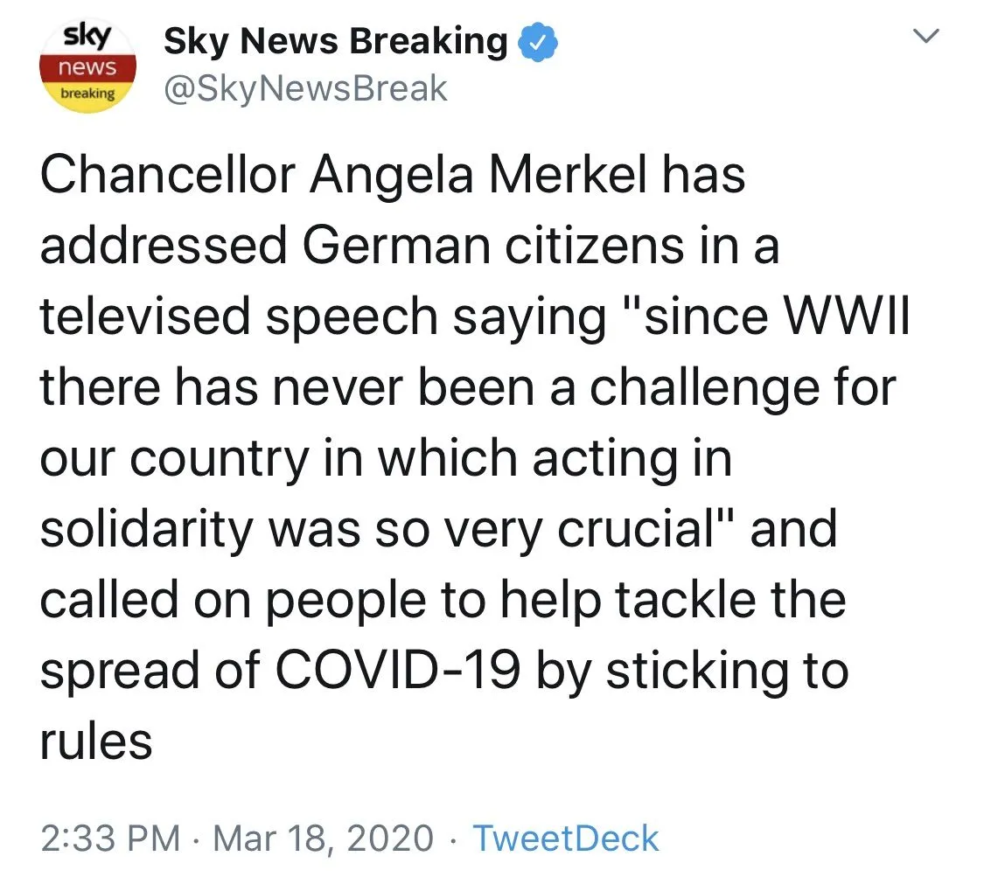Open the Sky News Breaking display name
This screenshot has width=984, height=891.
click(x=336, y=42)
